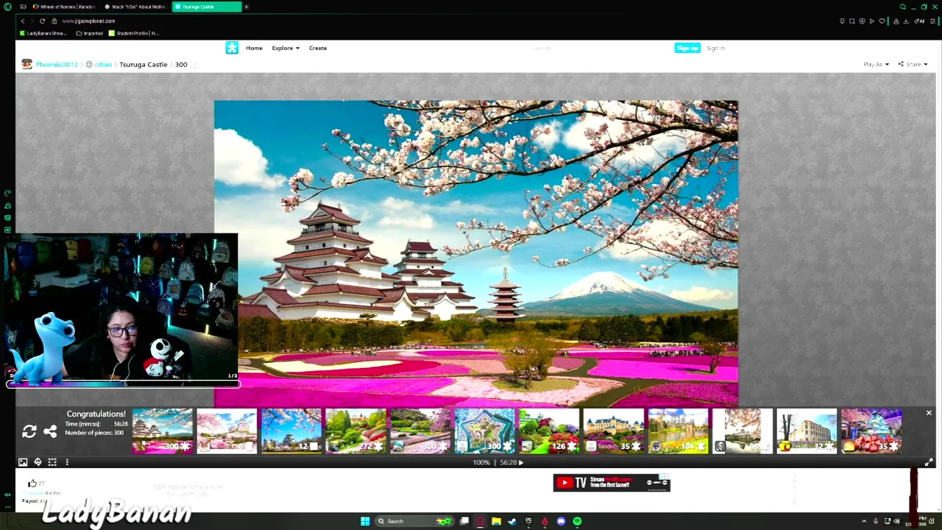This screenshot has width=942, height=530.
Task: Expand the Play As dropdown
Action: tap(876, 65)
